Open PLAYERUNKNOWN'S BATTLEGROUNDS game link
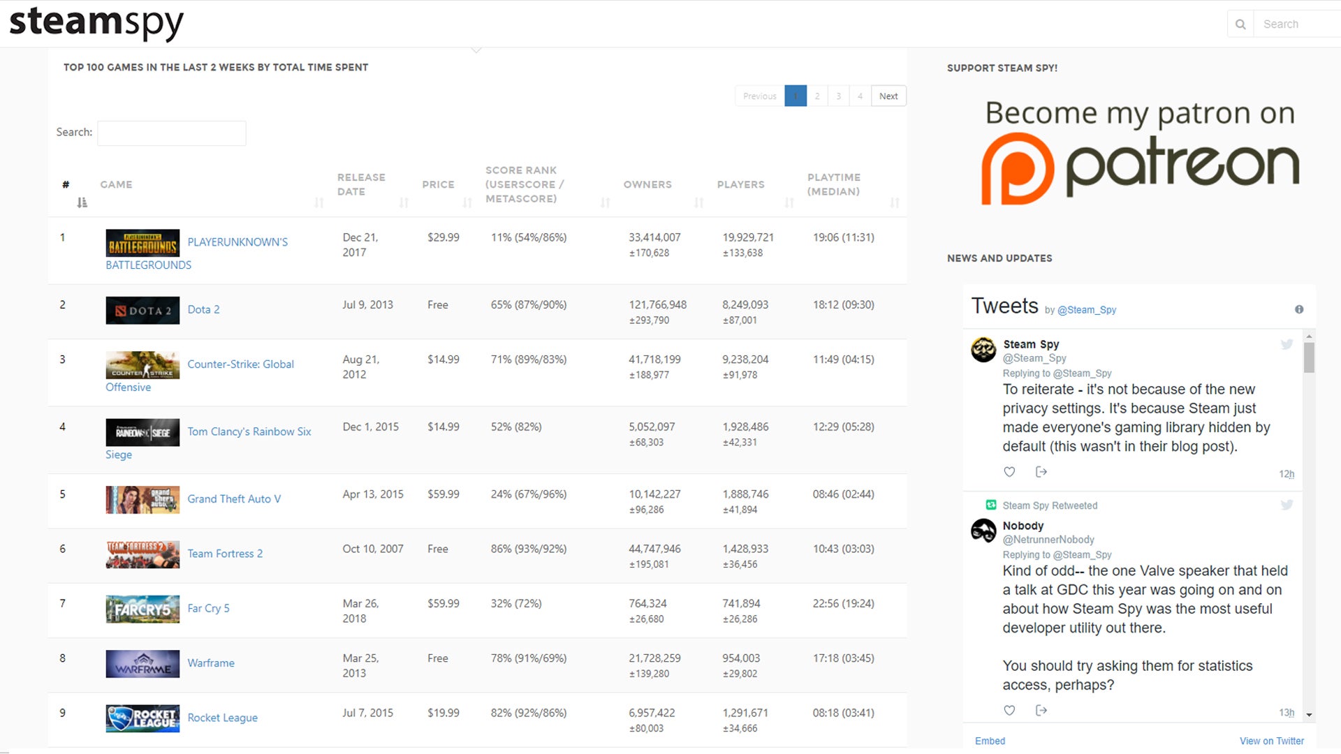The height and width of the screenshot is (754, 1341). pos(237,242)
